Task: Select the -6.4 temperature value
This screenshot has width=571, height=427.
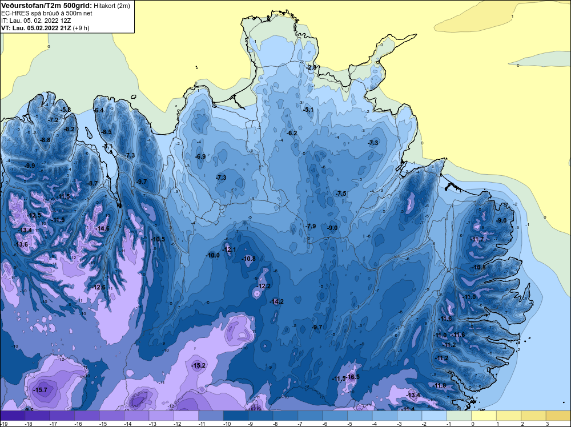Action: click(x=98, y=110)
